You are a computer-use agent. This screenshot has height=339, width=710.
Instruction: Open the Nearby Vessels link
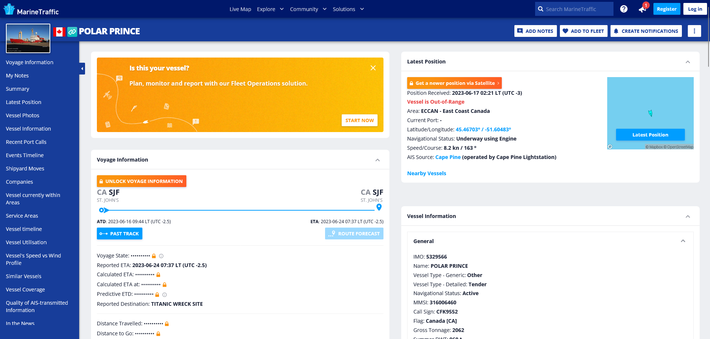tap(426, 173)
